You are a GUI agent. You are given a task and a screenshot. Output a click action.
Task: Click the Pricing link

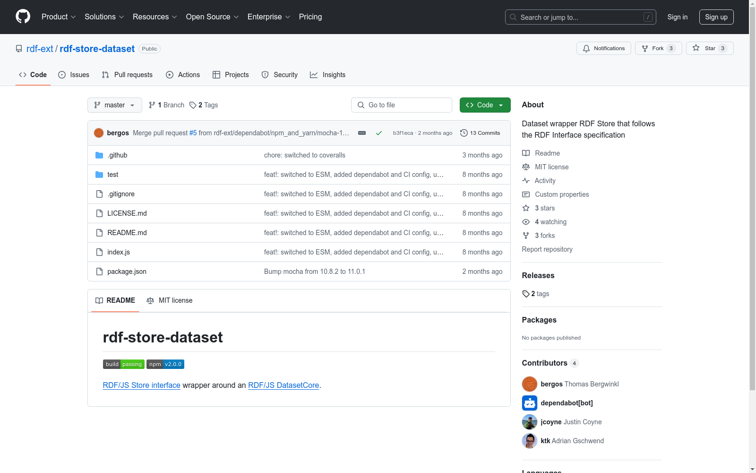pos(310,17)
